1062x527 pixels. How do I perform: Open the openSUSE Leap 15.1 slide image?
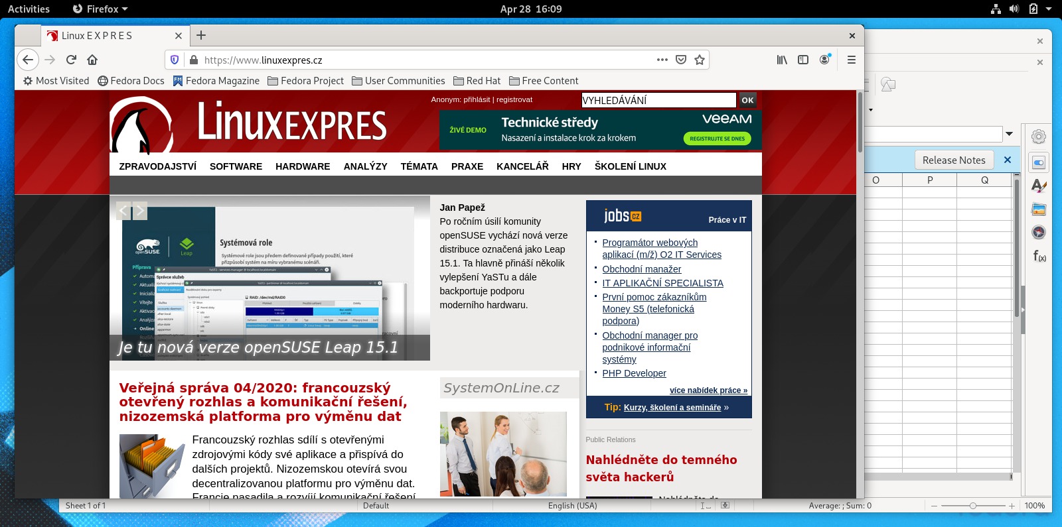(x=269, y=278)
